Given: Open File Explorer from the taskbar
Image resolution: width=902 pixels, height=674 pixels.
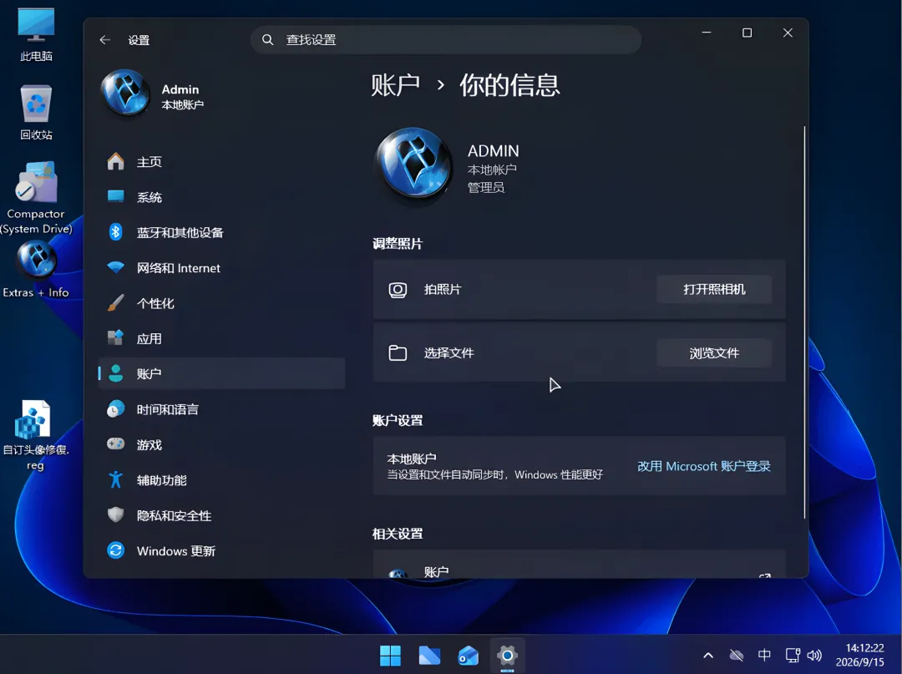Looking at the screenshot, I should [429, 656].
